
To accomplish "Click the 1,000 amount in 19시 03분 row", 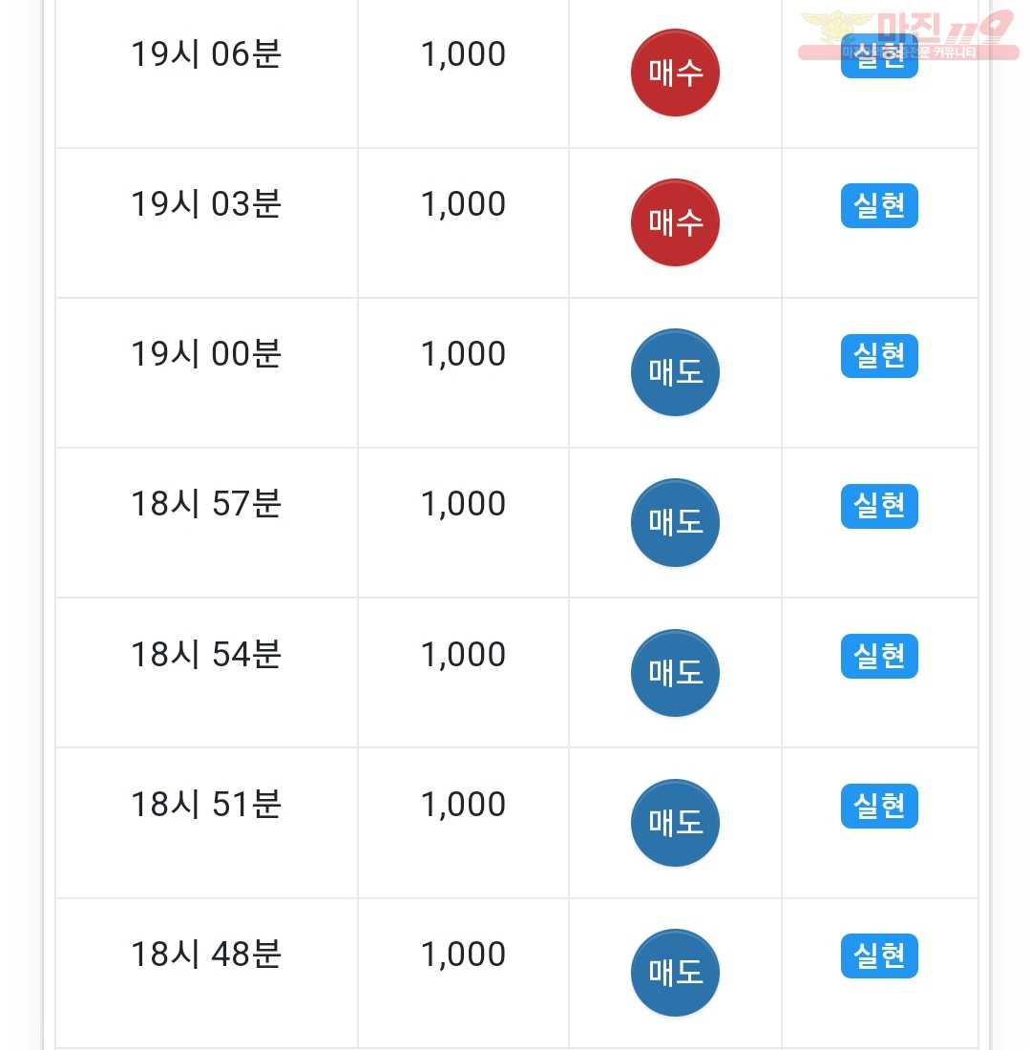I will pyautogui.click(x=463, y=204).
